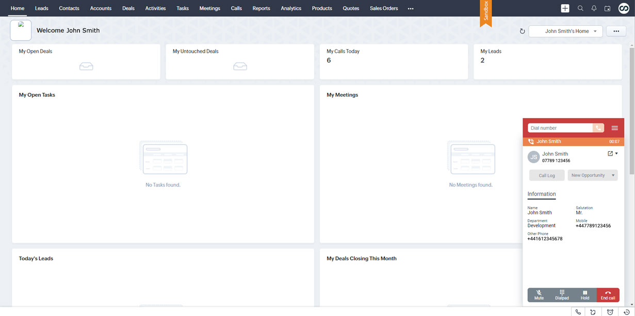Go to the Leads tab
This screenshot has width=635, height=316.
[42, 8]
